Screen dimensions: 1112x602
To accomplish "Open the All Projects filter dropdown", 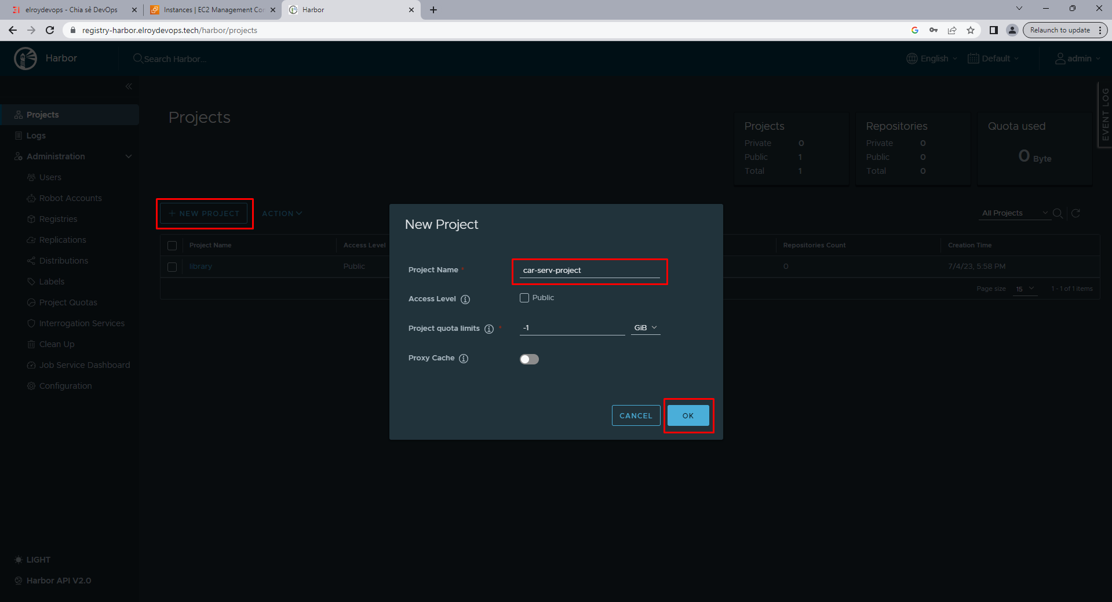I will click(x=1015, y=213).
